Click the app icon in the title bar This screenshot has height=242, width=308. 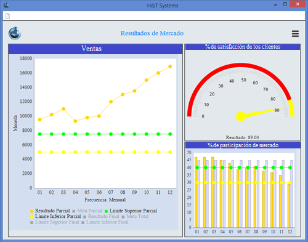(6, 5)
